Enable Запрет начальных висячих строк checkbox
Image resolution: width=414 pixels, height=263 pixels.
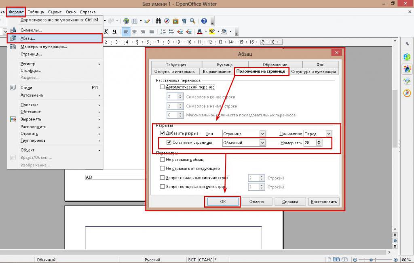[x=163, y=178]
